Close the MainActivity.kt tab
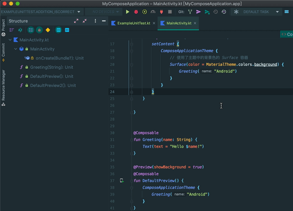The image size is (293, 211). point(195,23)
